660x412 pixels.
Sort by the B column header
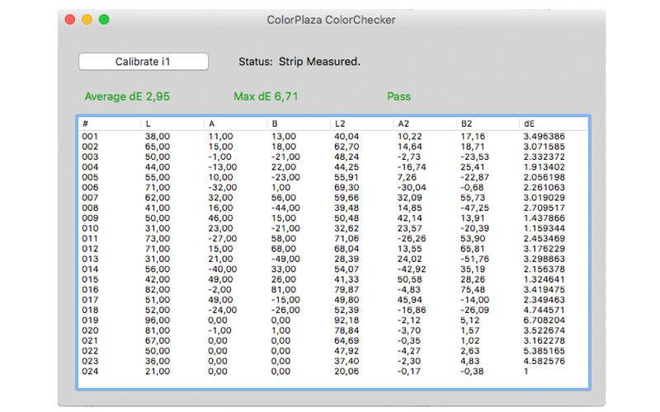(299, 124)
